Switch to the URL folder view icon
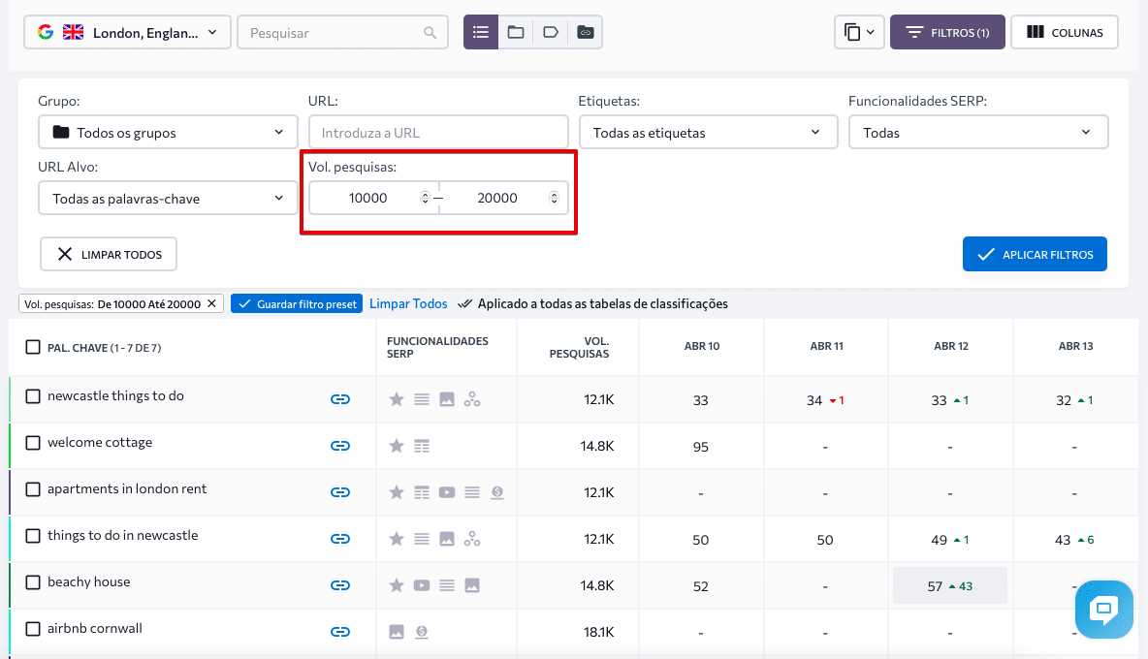The height and width of the screenshot is (659, 1148). [585, 32]
